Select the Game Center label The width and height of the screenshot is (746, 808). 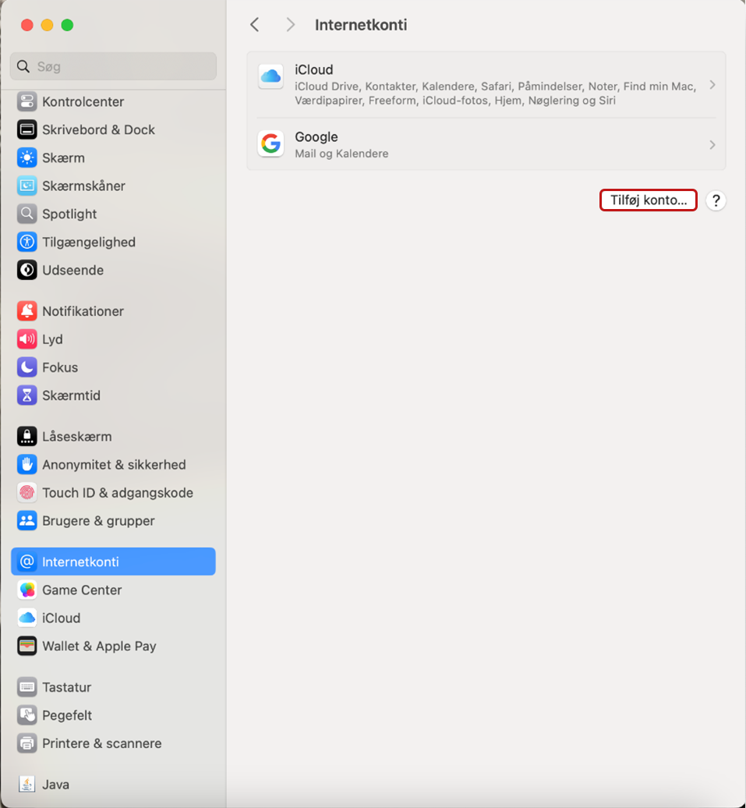click(x=82, y=590)
